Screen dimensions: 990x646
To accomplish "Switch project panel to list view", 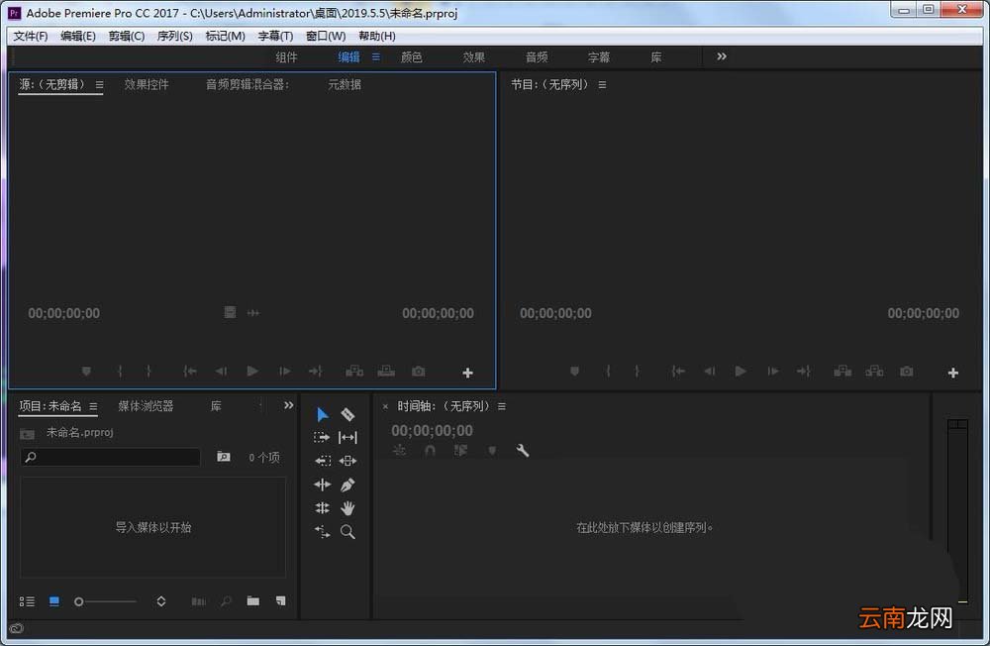I will [27, 601].
